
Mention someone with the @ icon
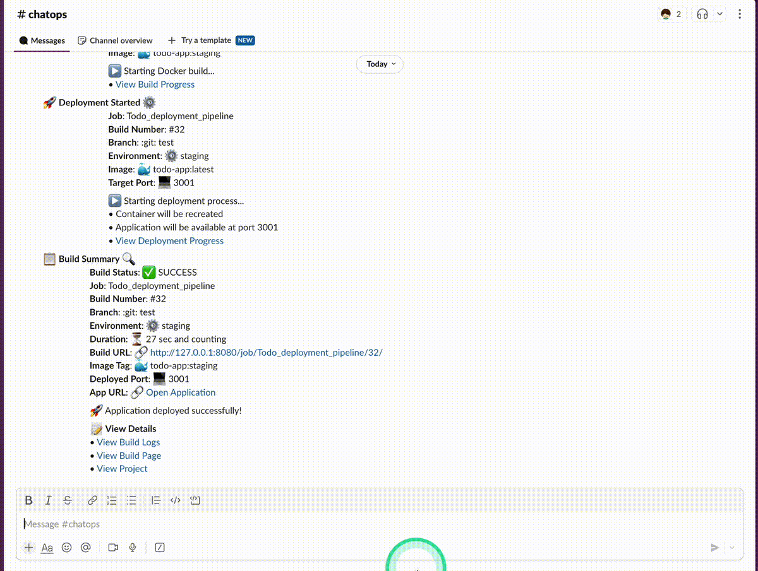click(x=86, y=548)
